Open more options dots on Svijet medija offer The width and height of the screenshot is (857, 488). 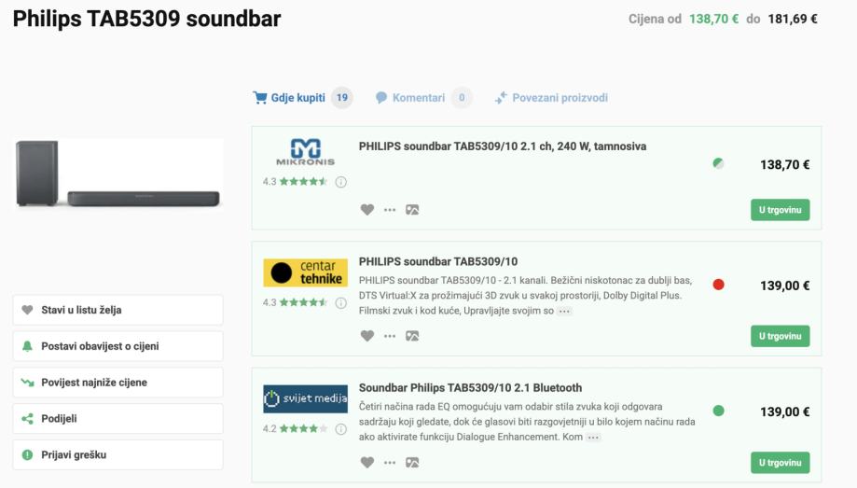tap(390, 462)
